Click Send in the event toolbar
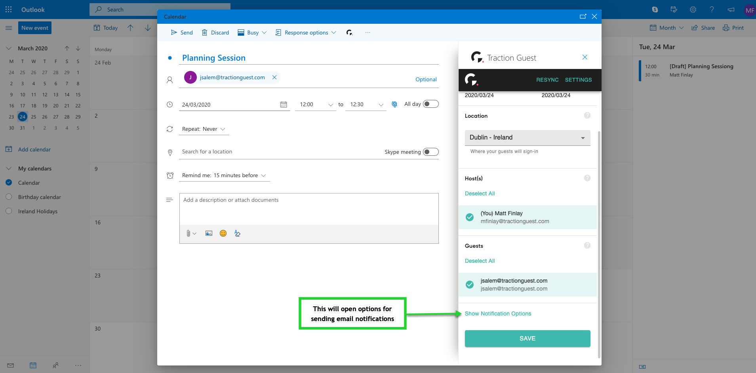The height and width of the screenshot is (373, 756). click(182, 33)
